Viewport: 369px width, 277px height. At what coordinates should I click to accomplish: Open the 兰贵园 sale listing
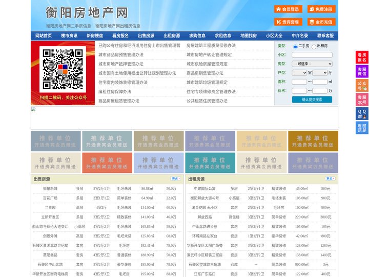(50, 208)
